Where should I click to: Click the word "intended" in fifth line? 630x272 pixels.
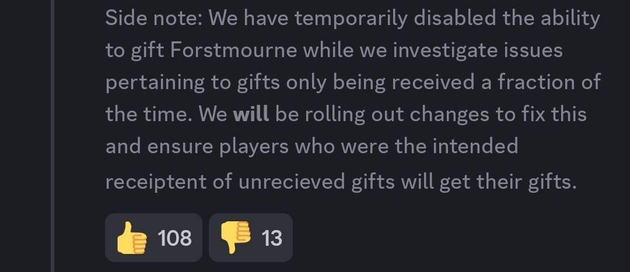pos(475,146)
